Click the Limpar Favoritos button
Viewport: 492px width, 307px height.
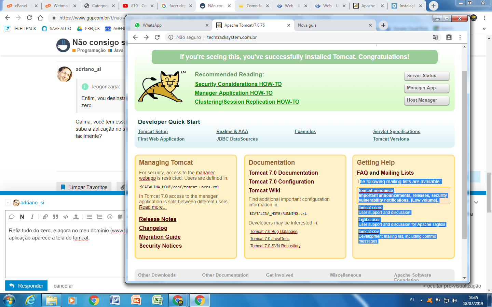(84, 187)
